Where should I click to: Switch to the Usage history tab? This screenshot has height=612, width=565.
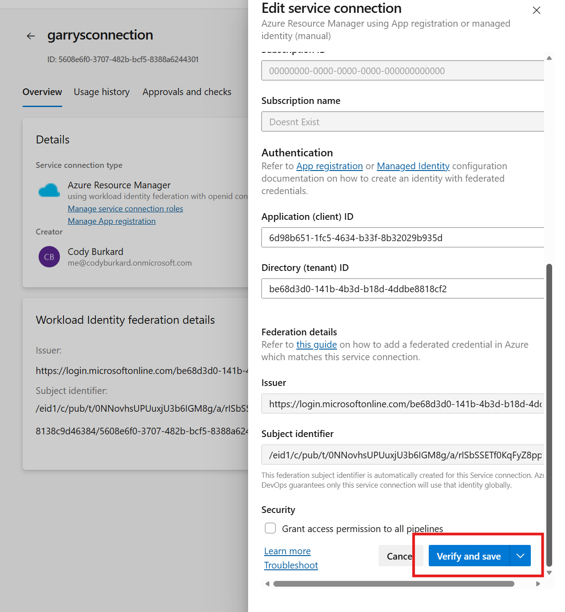tap(102, 92)
